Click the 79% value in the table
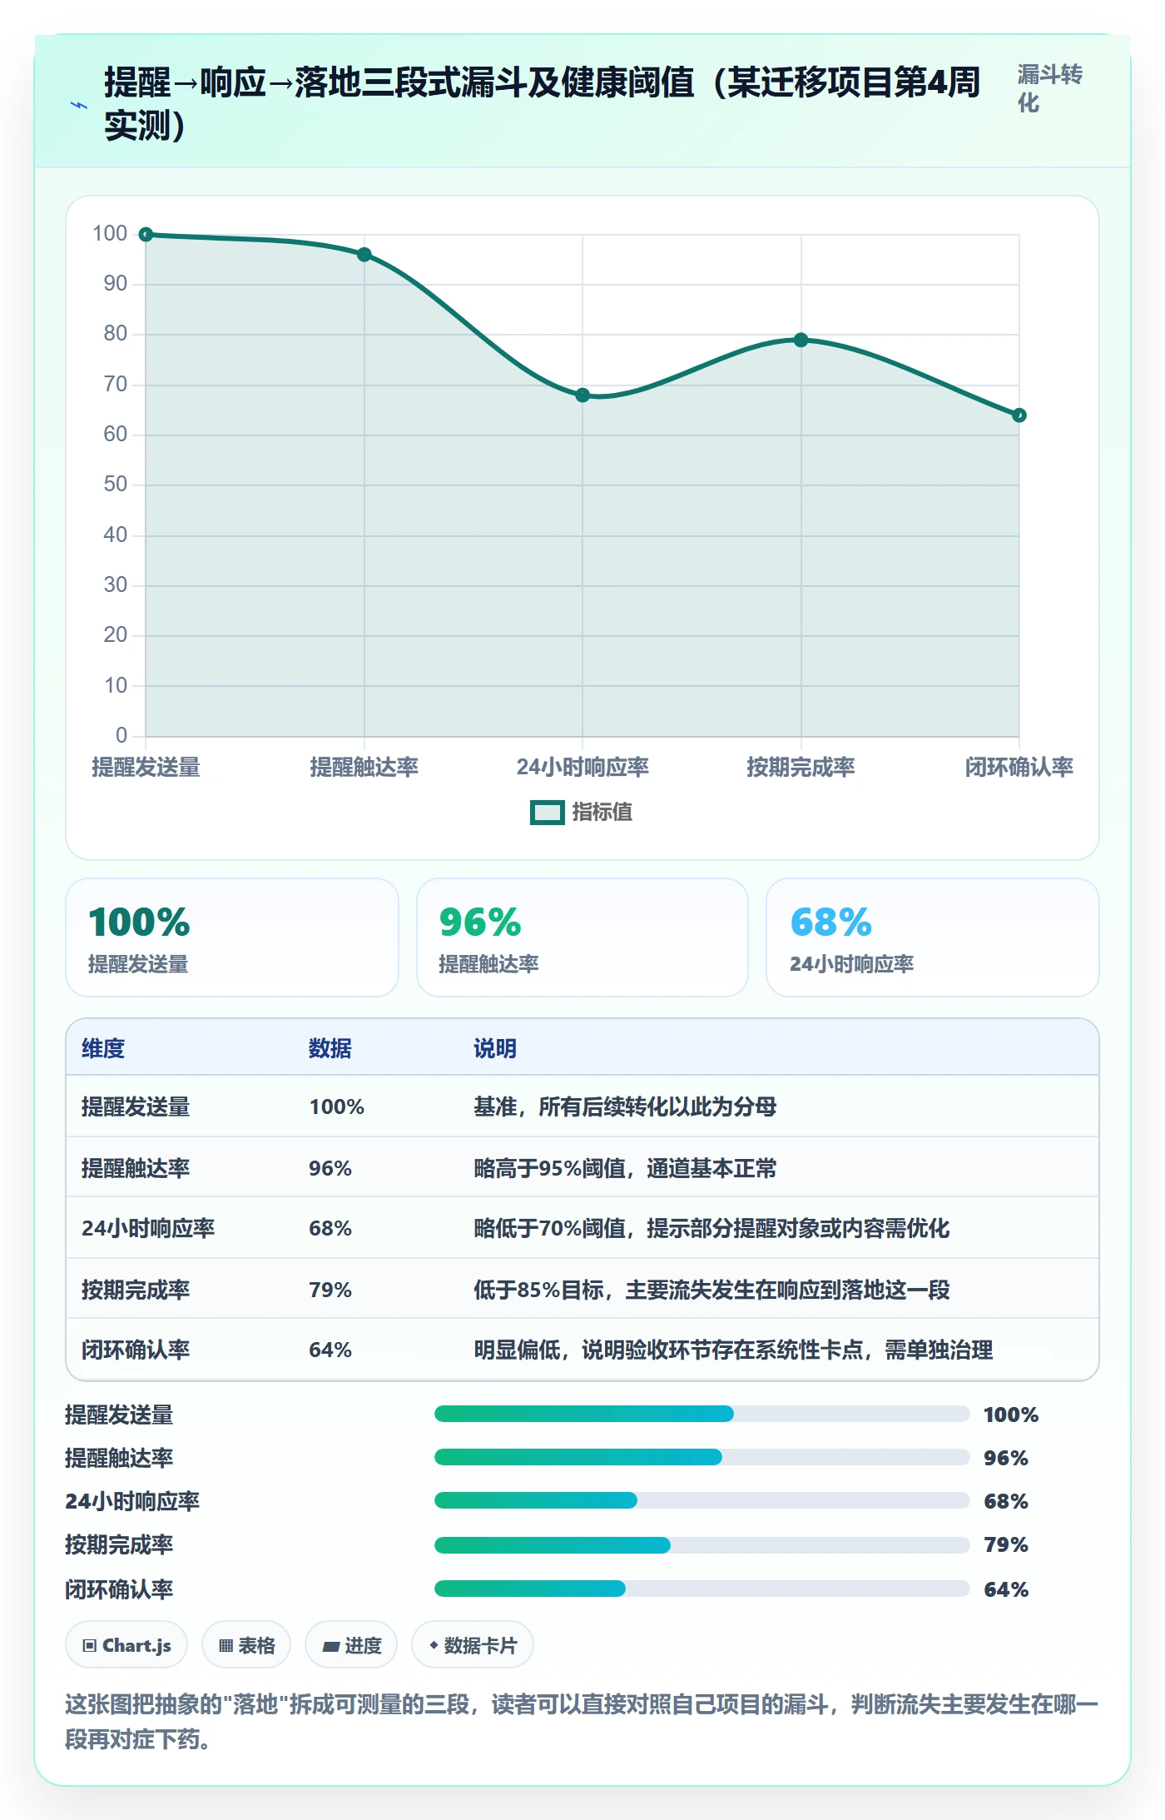 coord(330,1290)
